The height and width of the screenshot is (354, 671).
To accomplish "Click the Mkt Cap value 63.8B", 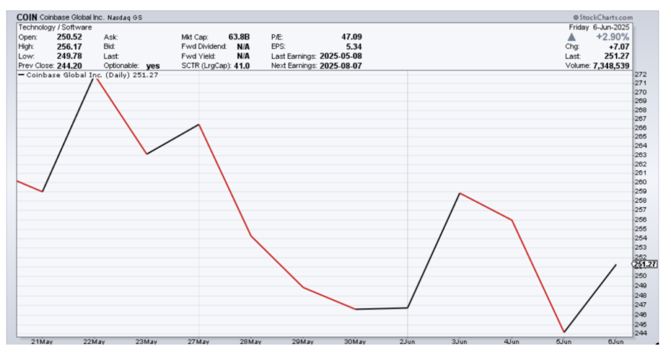I will tap(239, 37).
